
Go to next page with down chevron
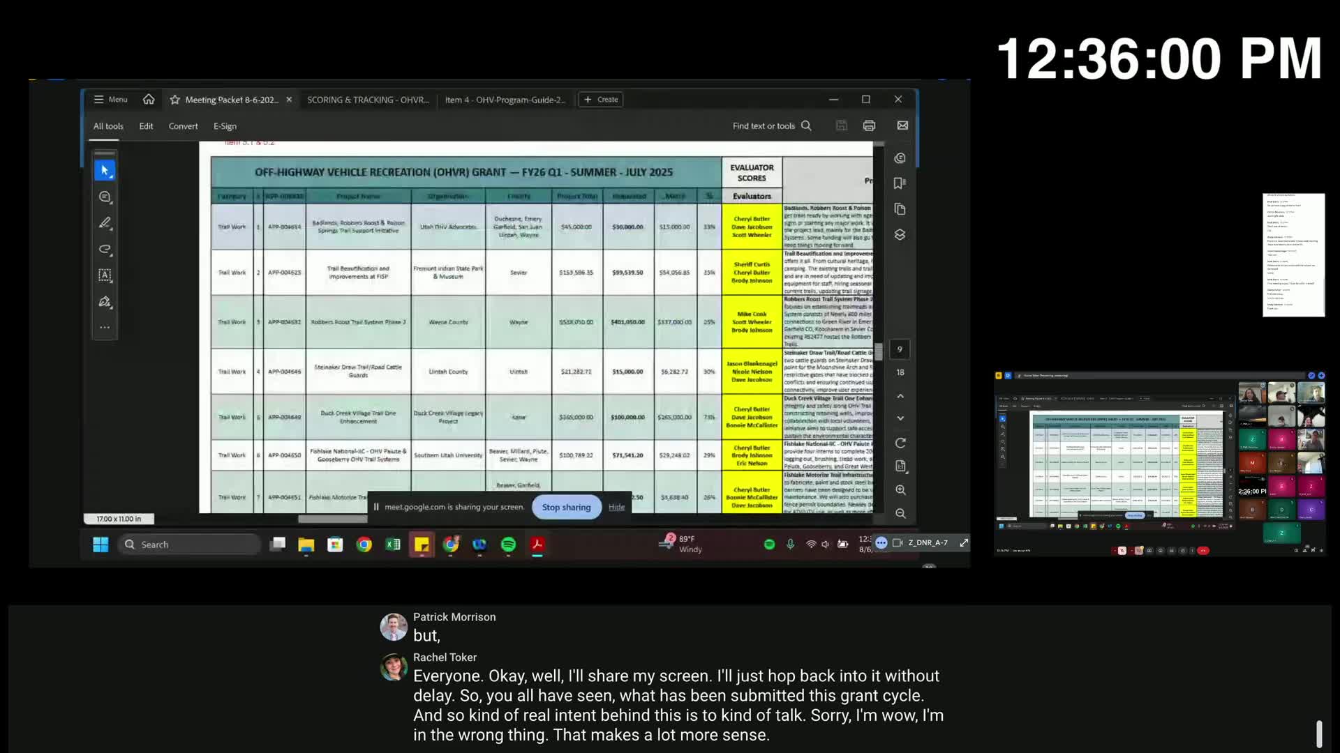click(900, 418)
